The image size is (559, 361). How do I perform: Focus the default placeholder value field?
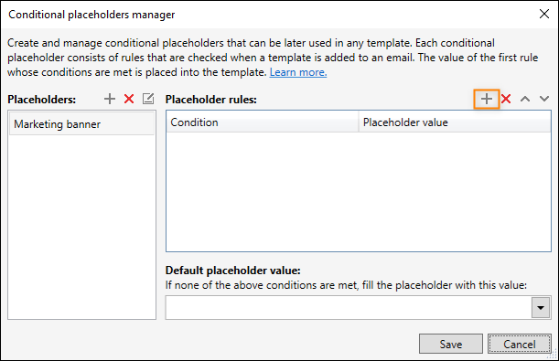pyautogui.click(x=349, y=308)
